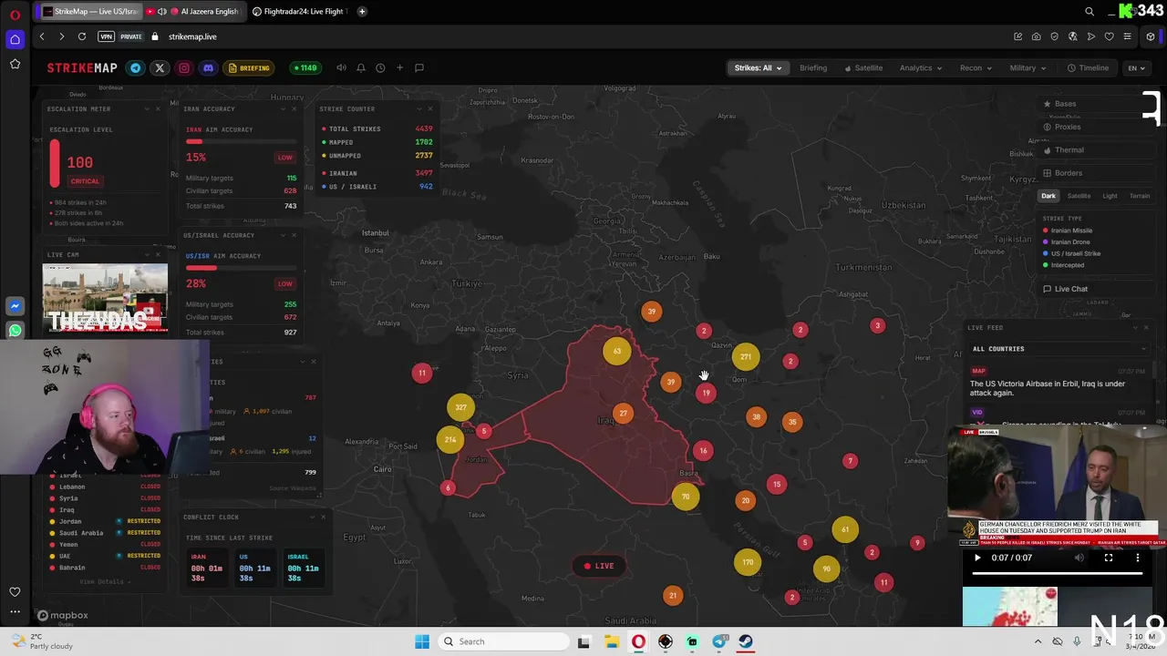This screenshot has height=656, width=1167.
Task: Click the green 1149 online counter badge
Action: click(x=304, y=67)
